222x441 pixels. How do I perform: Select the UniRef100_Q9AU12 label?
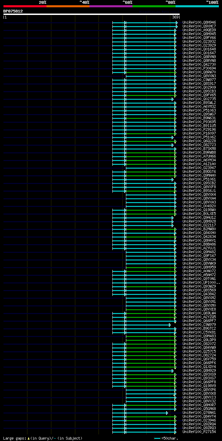199,217
